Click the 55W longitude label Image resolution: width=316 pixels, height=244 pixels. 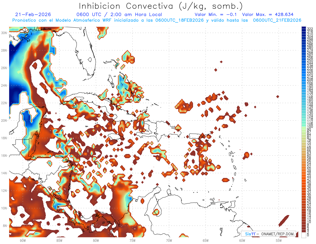tap(279, 241)
